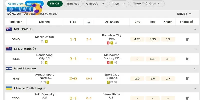The width and height of the screenshot is (200, 100).
Task: Select the Tất Cả filter
Action: (55, 4)
